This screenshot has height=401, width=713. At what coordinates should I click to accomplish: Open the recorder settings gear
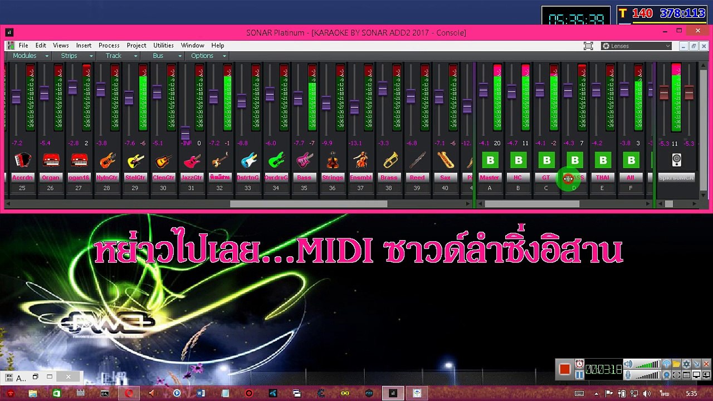686,364
